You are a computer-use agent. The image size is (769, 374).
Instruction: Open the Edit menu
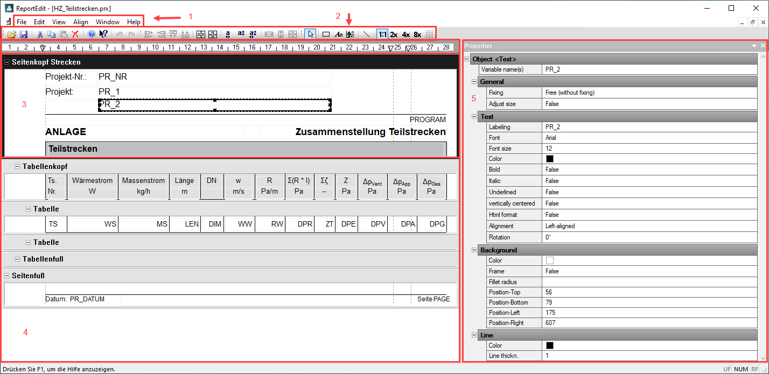(39, 22)
